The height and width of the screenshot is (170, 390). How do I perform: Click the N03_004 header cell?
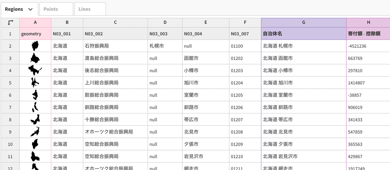[206, 33]
